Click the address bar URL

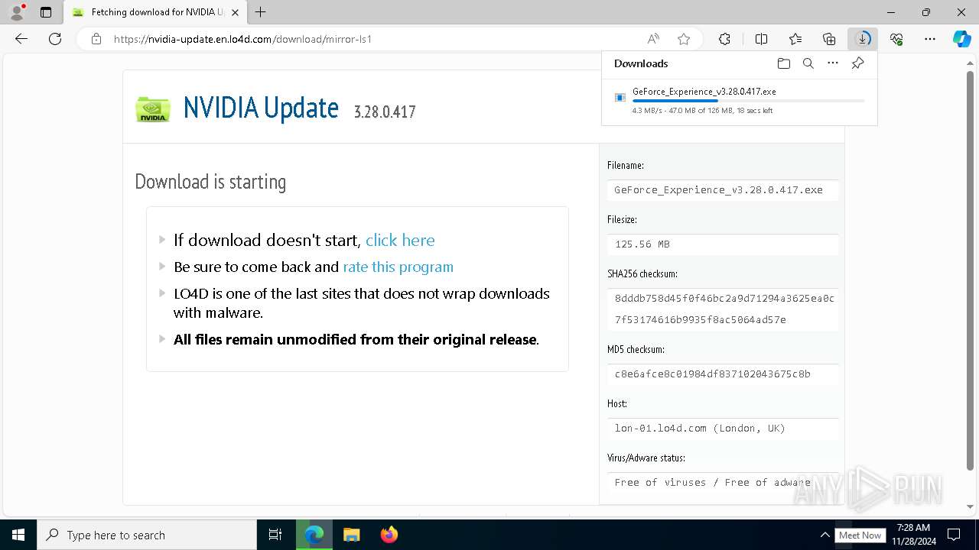tap(242, 39)
